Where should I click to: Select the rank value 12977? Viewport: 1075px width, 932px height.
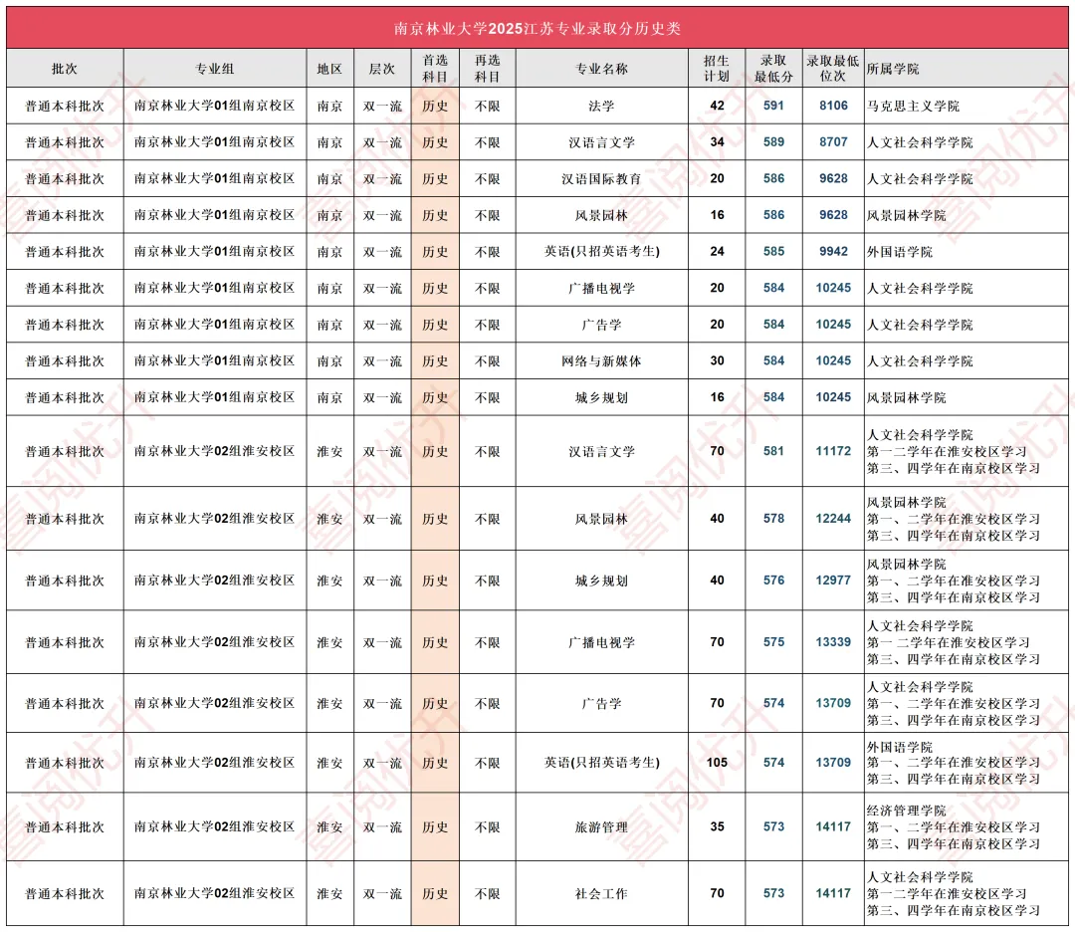(x=833, y=581)
